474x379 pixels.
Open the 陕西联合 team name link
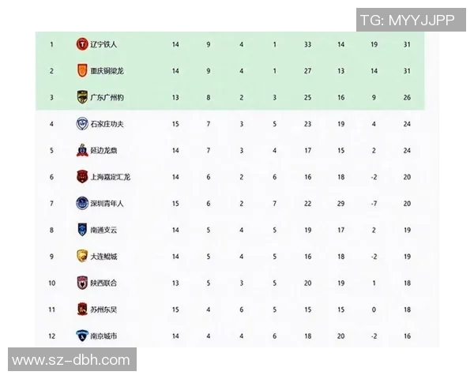coord(103,283)
